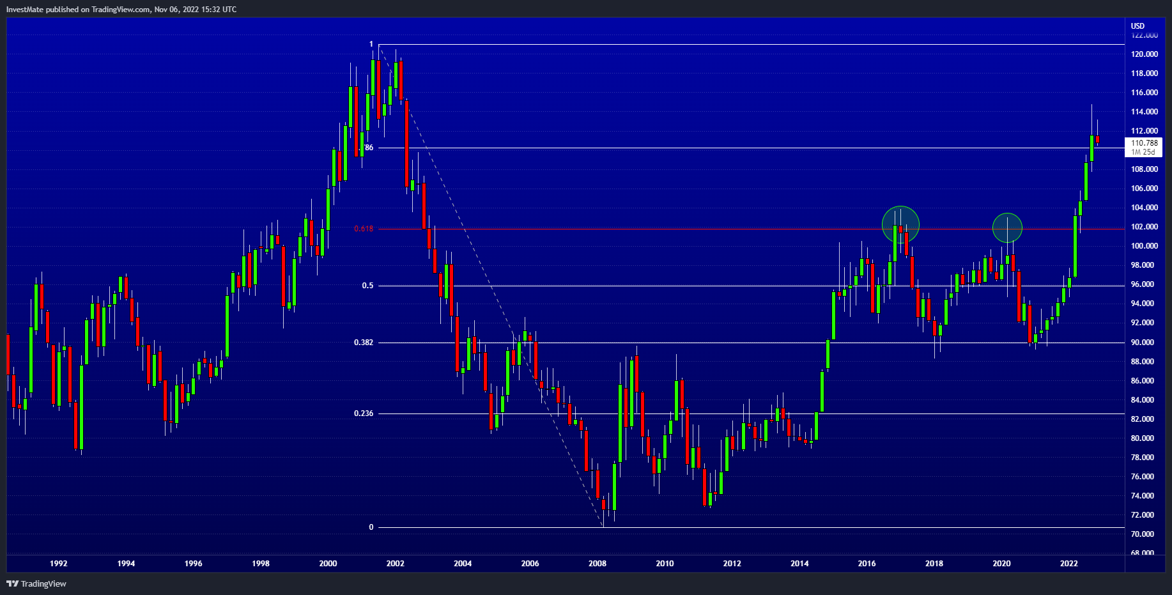This screenshot has height=595, width=1172.
Task: Click the 2020 label on time axis
Action: click(x=1001, y=564)
